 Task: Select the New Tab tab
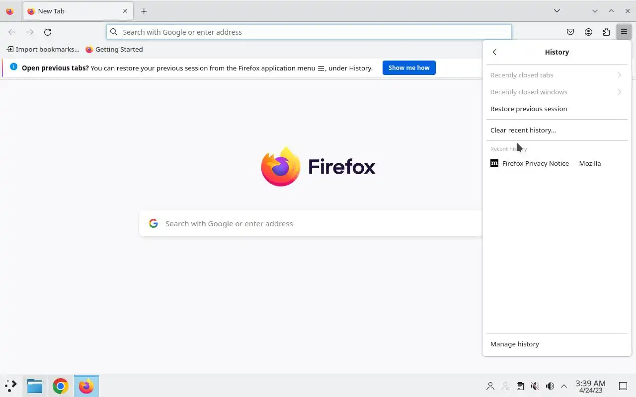[x=78, y=11]
